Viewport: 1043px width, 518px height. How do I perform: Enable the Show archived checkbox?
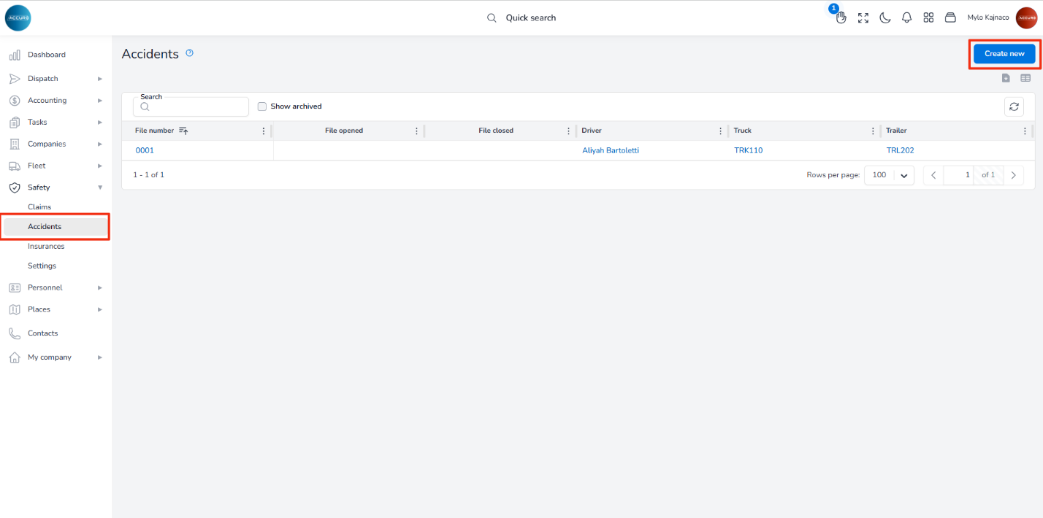(x=262, y=107)
